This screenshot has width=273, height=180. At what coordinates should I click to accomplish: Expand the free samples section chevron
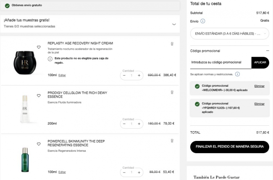click(x=174, y=24)
